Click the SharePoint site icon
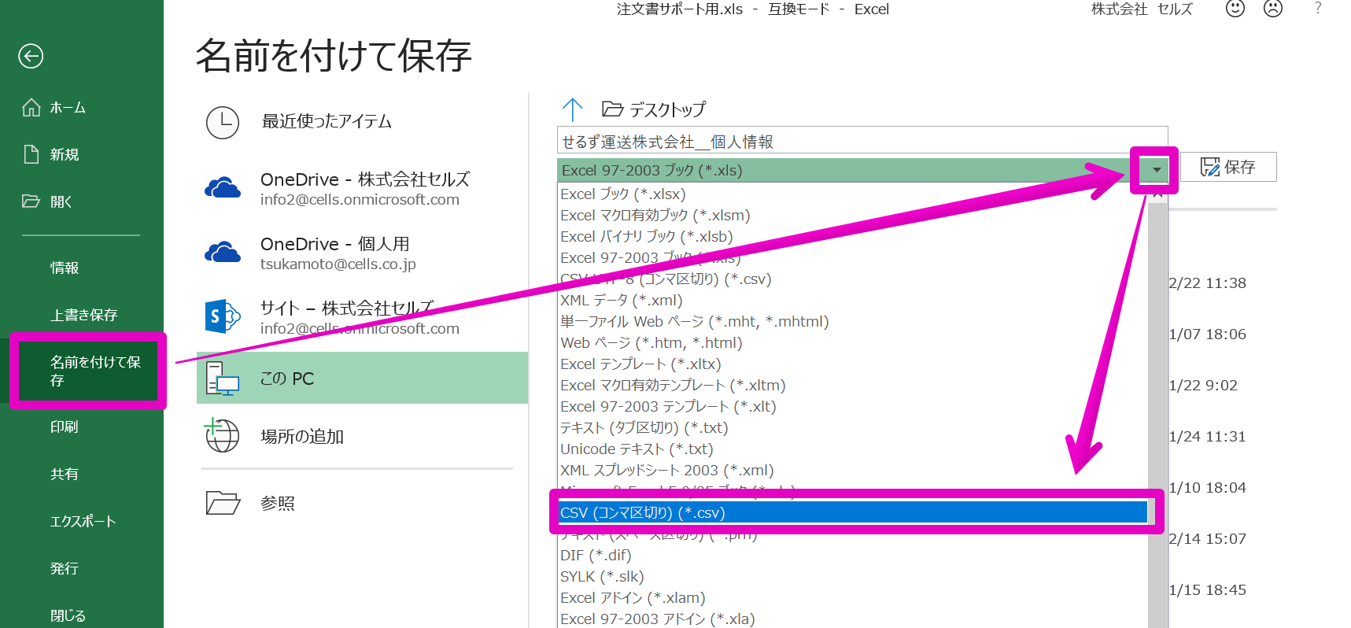 [x=223, y=316]
